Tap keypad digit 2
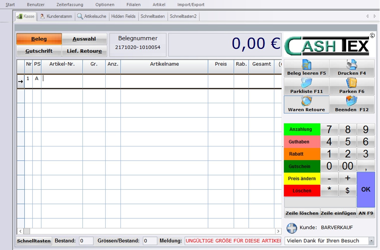This screenshot has height=250, width=380. tap(348, 154)
